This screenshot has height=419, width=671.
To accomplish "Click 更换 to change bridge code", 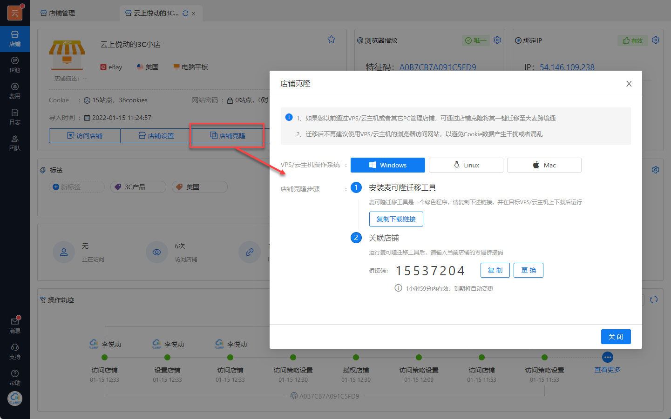I will (528, 270).
